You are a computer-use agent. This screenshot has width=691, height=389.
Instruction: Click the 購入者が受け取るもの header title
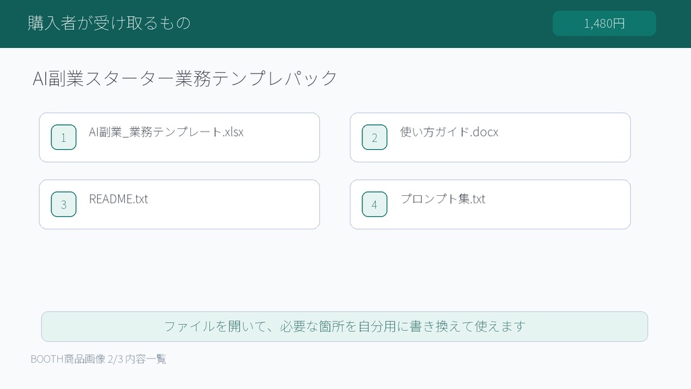tap(109, 23)
